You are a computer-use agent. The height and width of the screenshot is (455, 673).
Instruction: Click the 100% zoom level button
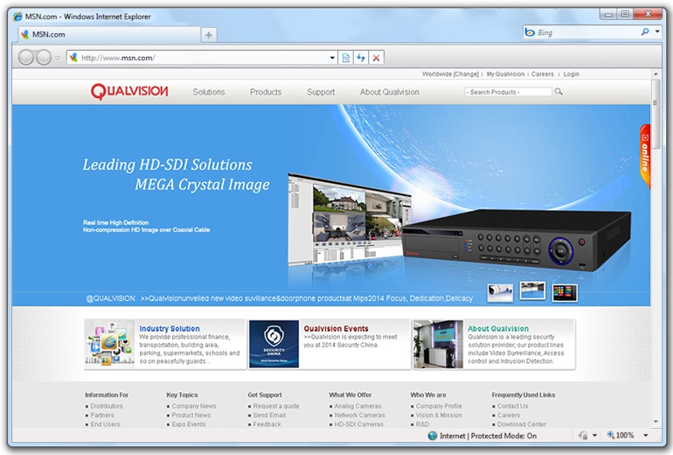pos(621,436)
